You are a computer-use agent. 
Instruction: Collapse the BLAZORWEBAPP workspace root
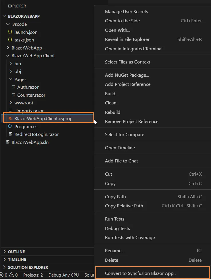(4, 16)
